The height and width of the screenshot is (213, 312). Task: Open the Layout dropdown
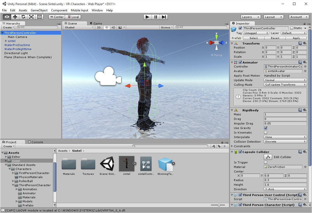273,17
